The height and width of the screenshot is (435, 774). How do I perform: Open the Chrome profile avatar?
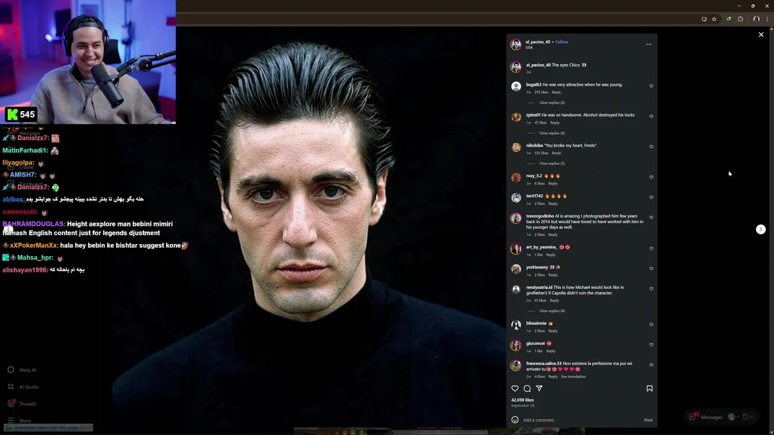click(756, 19)
